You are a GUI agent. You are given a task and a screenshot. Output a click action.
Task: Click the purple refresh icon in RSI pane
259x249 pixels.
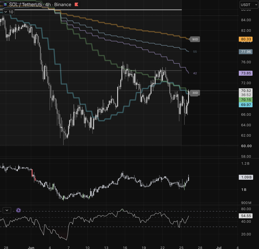tap(18, 210)
